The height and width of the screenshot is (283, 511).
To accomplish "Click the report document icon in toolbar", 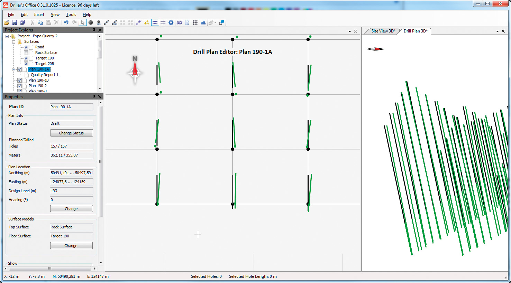I will (187, 22).
